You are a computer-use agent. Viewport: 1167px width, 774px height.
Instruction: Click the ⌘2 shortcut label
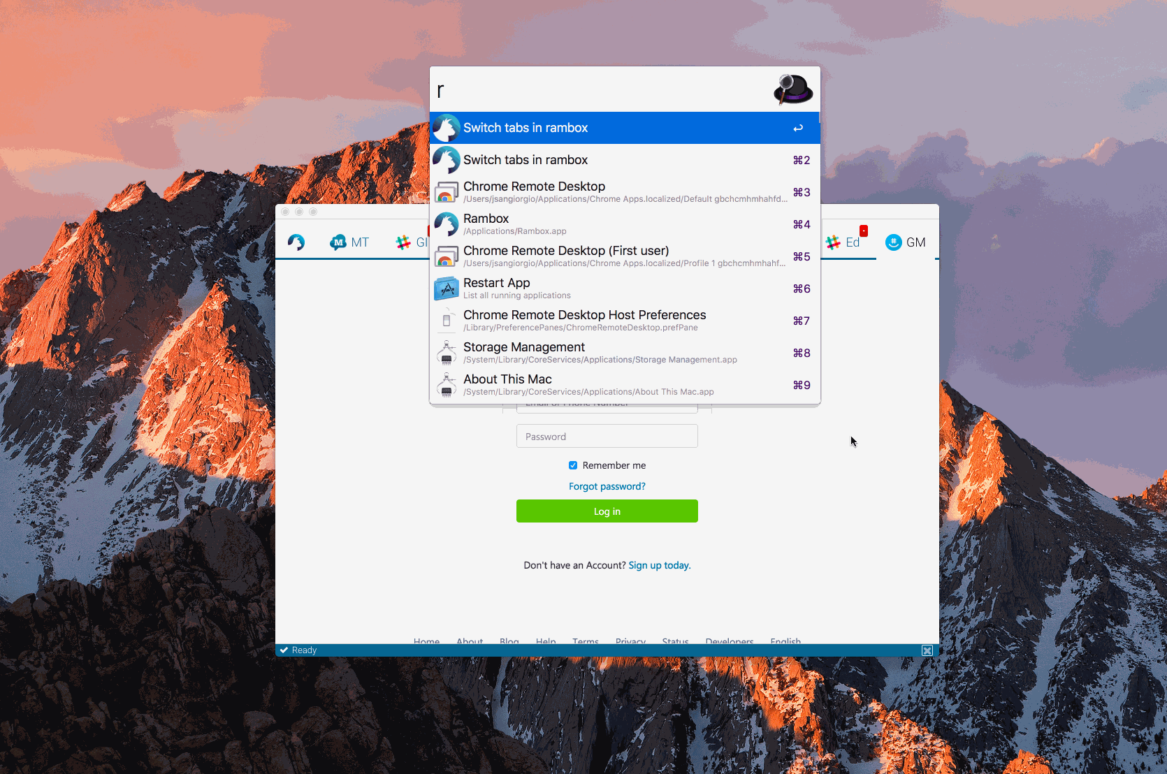coord(802,160)
